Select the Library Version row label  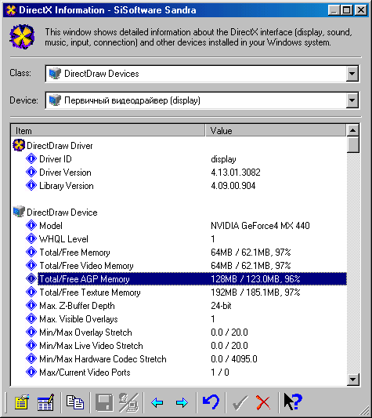point(67,186)
